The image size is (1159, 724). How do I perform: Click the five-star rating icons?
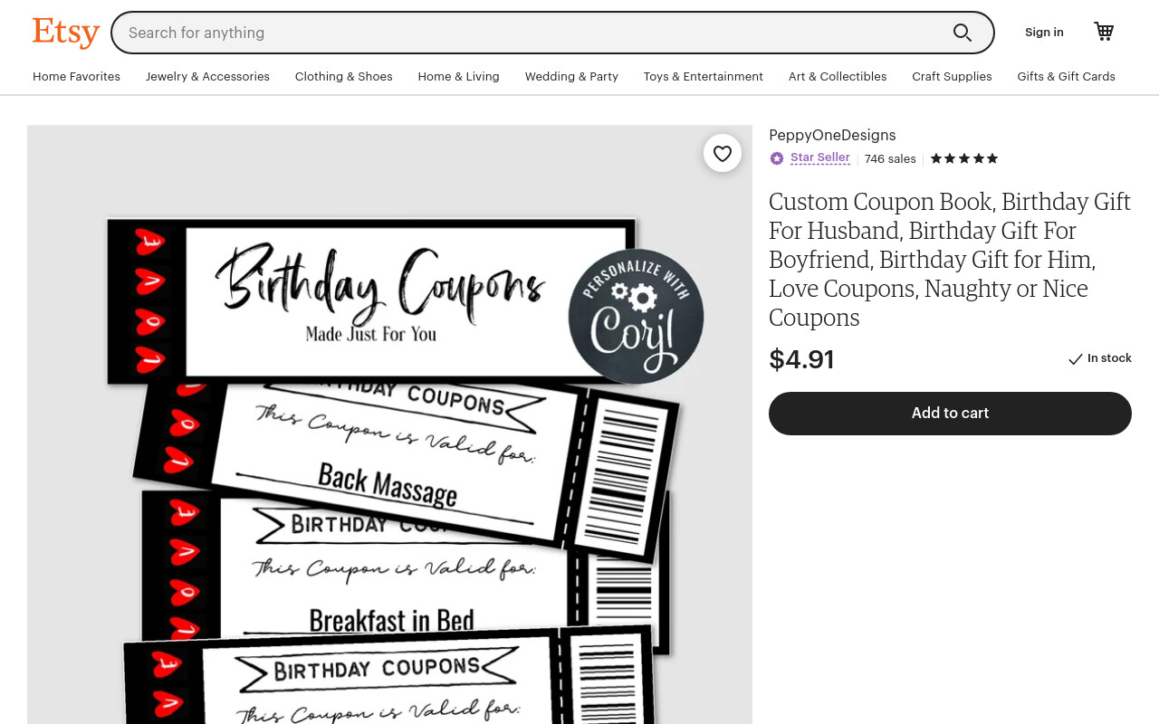964,158
